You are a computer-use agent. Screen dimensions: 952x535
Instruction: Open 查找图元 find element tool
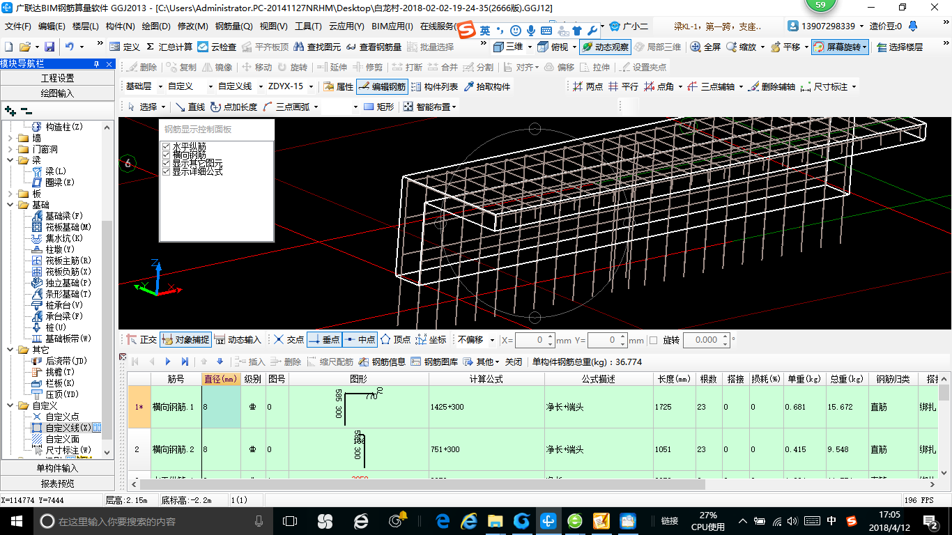(318, 47)
